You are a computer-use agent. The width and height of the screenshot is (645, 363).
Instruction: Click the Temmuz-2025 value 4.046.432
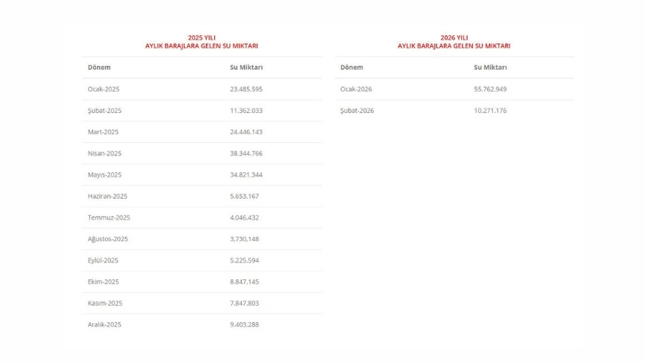click(x=244, y=217)
